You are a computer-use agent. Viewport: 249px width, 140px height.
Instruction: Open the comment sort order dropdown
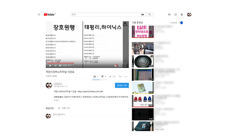[64, 108]
